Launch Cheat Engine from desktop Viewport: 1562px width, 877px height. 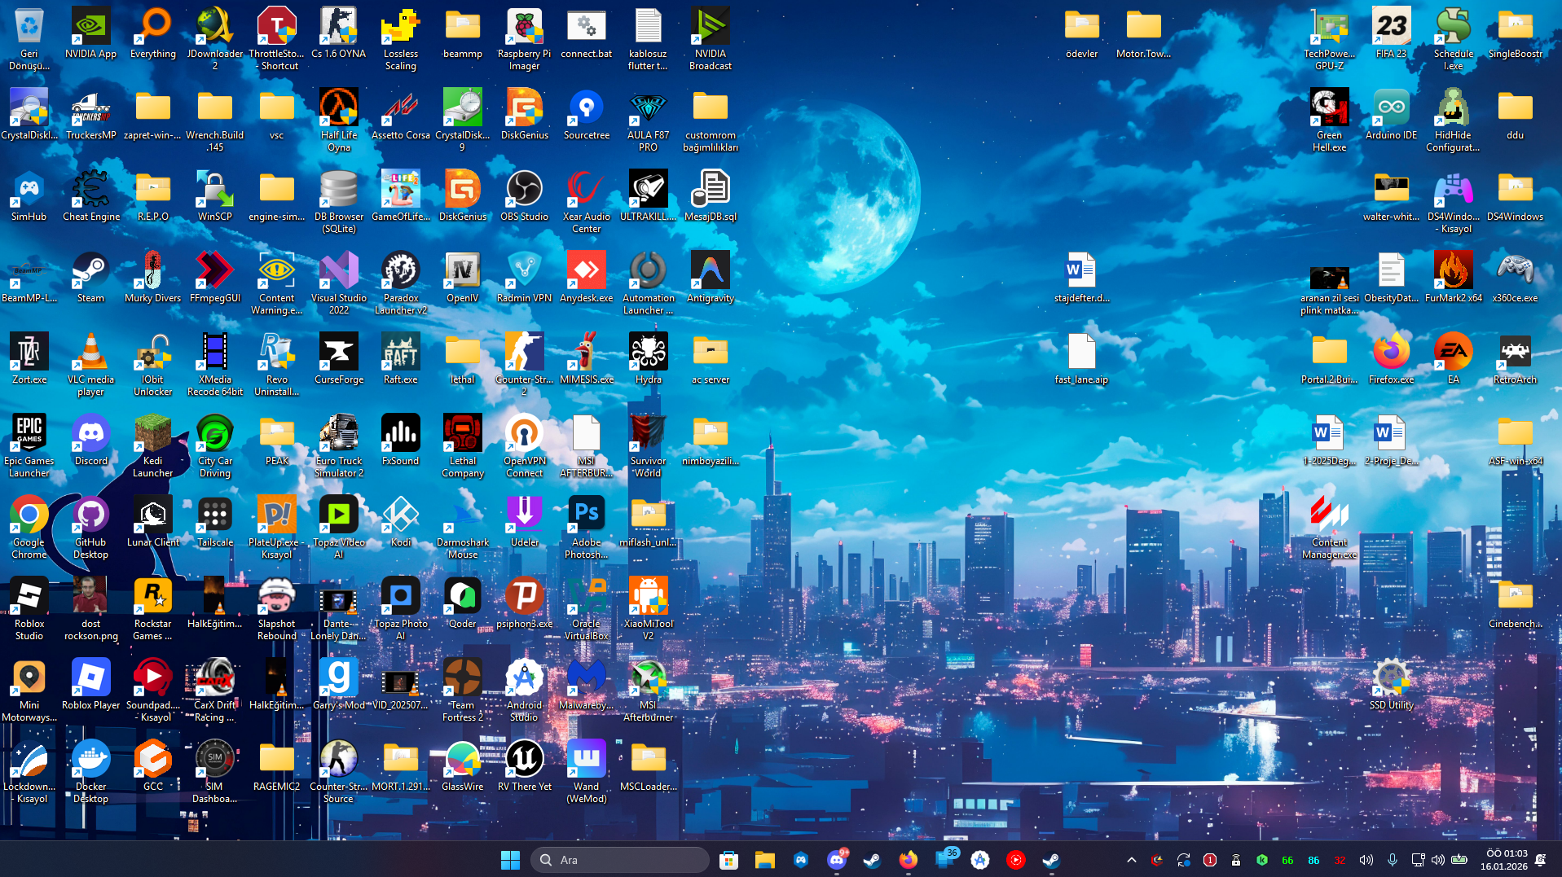point(90,196)
